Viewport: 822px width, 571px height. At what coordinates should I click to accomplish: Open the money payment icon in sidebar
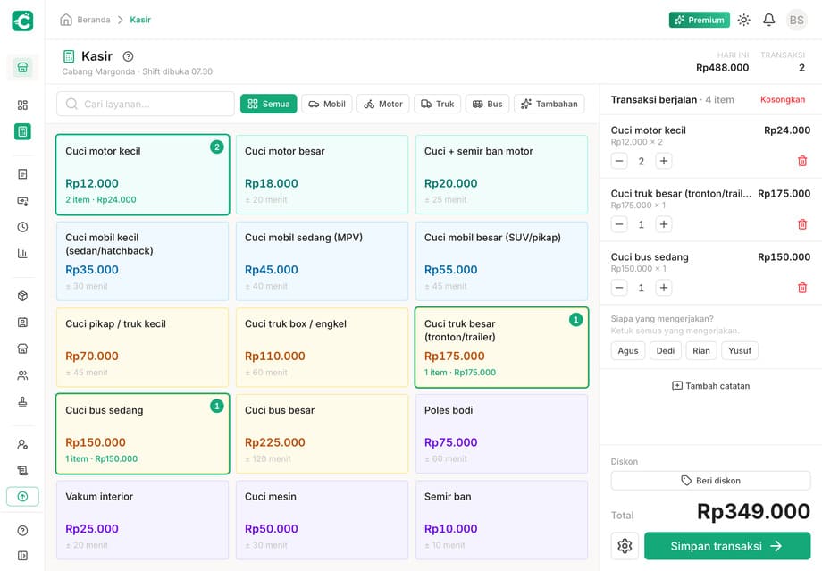tap(22, 201)
